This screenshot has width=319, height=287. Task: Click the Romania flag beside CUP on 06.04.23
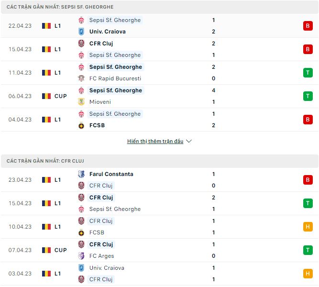coord(46,96)
